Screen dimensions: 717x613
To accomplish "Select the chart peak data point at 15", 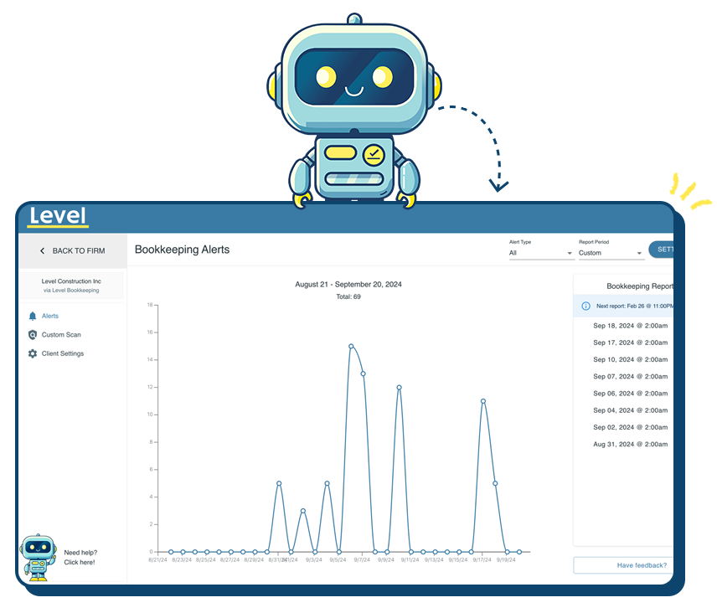I will 351,346.
